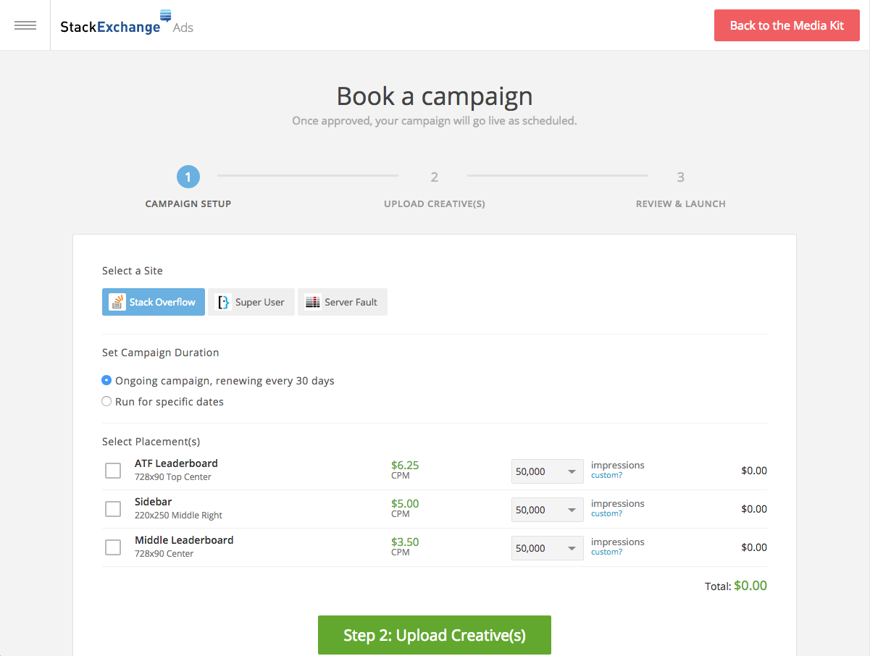Open Middle Leaderboard impressions dropdown

click(x=548, y=547)
